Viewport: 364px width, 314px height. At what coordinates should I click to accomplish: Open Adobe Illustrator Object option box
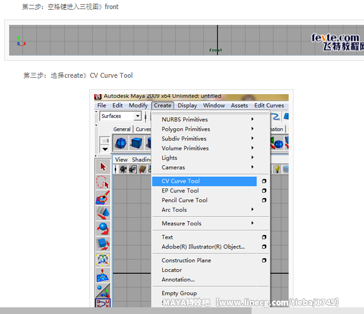point(264,247)
